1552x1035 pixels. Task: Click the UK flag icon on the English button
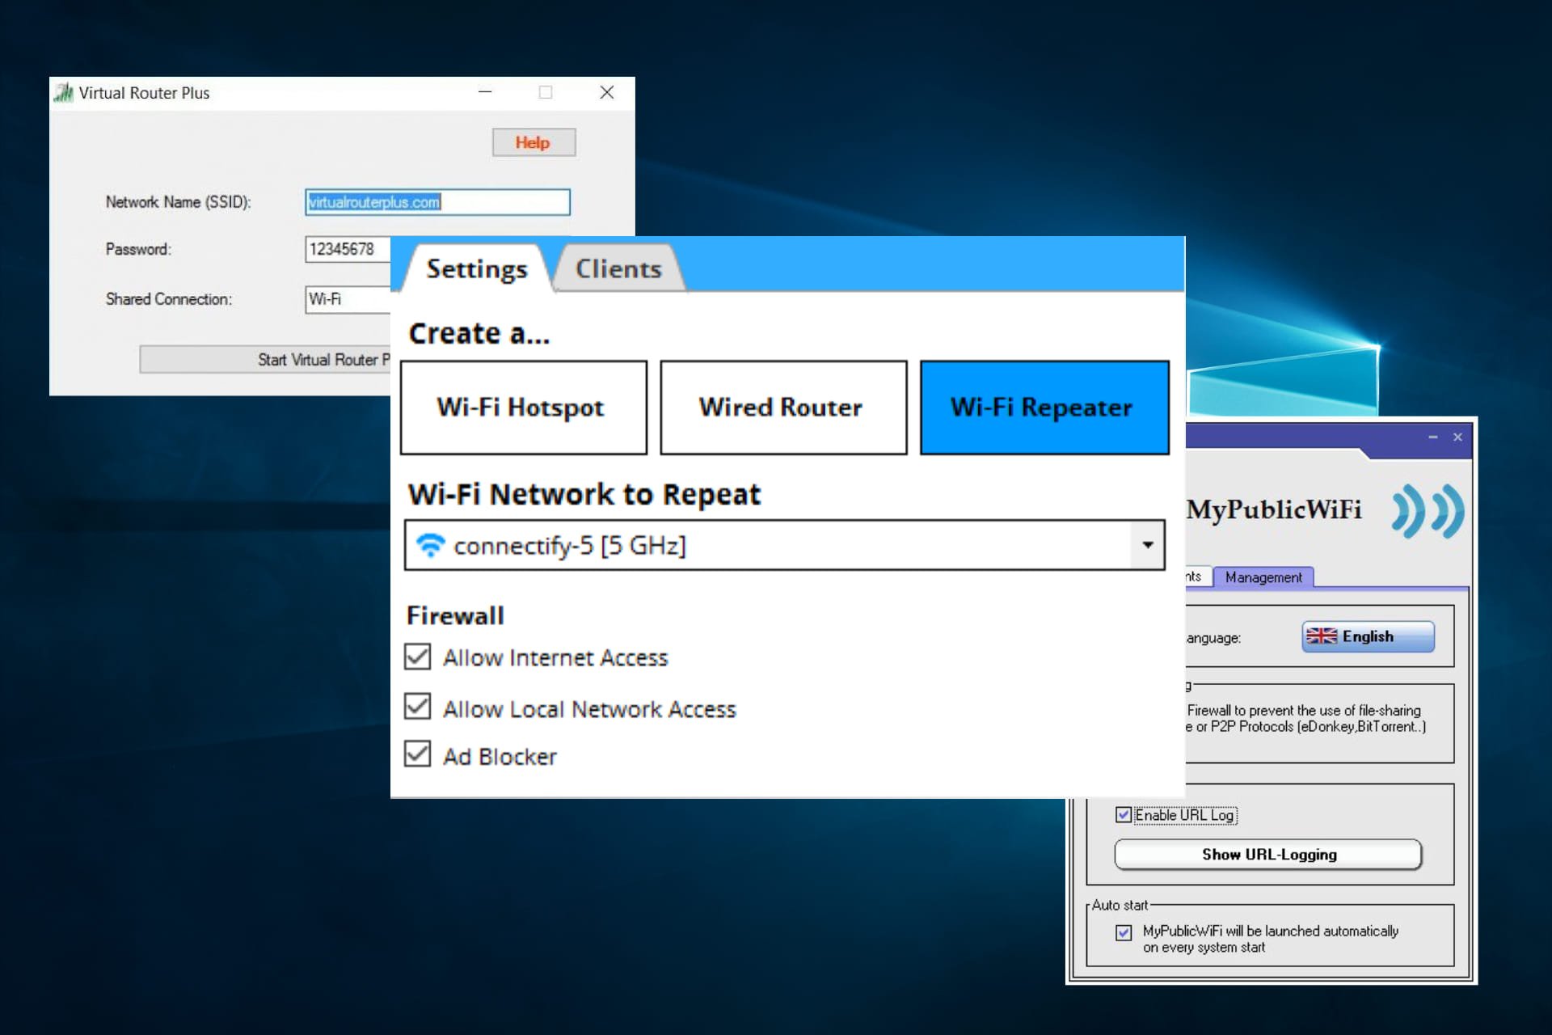1322,636
